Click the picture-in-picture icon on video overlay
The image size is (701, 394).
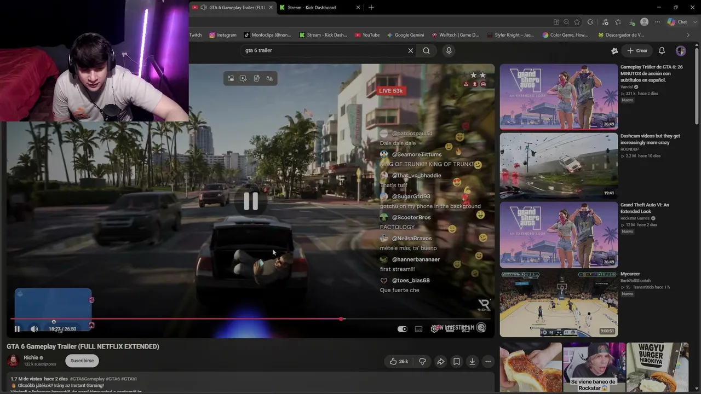tap(231, 79)
